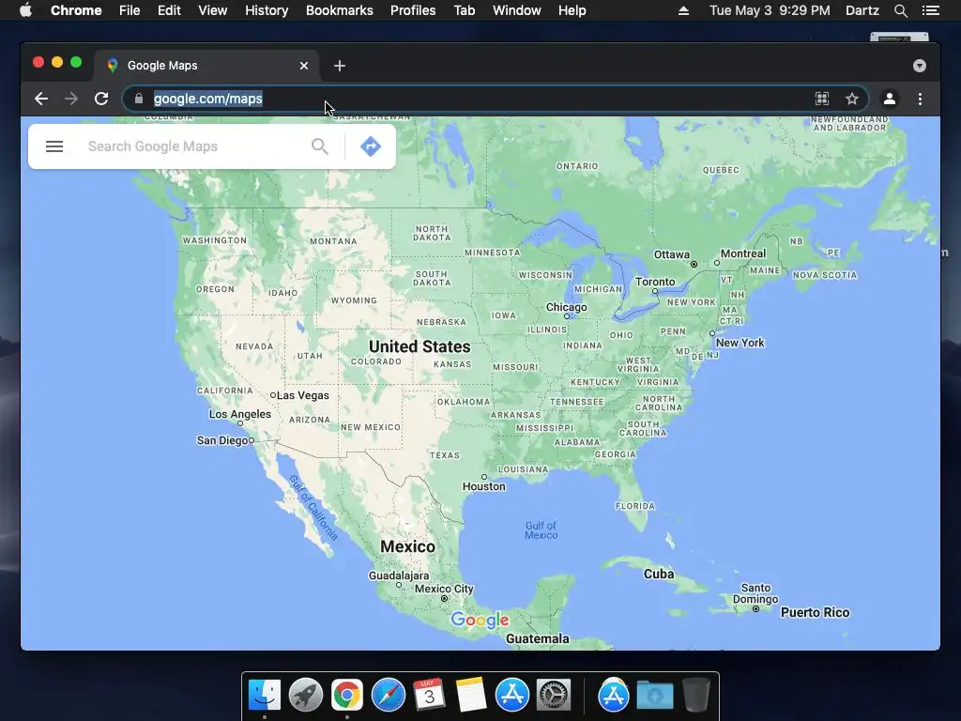Click the browser forward arrow
Viewport: 961px width, 721px height.
tap(71, 99)
